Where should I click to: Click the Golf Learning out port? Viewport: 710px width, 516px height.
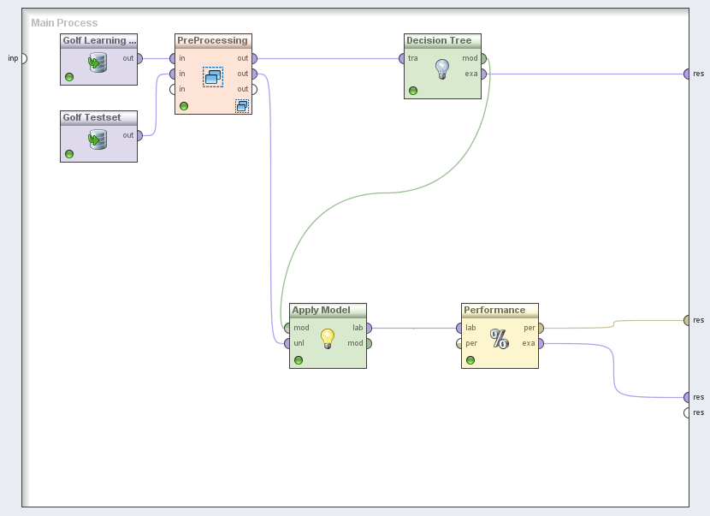coord(139,58)
